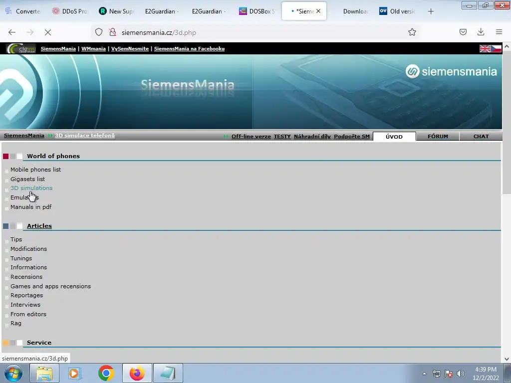
Task: Open the Windows Start menu
Action: pos(13,373)
